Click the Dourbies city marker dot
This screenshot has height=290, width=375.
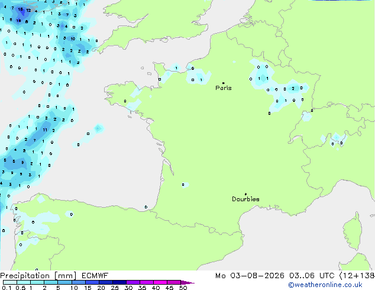(x=245, y=194)
